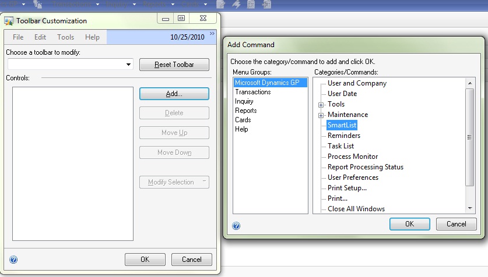Open the Inquiry menu arrow in the main toolbar
The image size is (488, 277).
click(x=135, y=4)
